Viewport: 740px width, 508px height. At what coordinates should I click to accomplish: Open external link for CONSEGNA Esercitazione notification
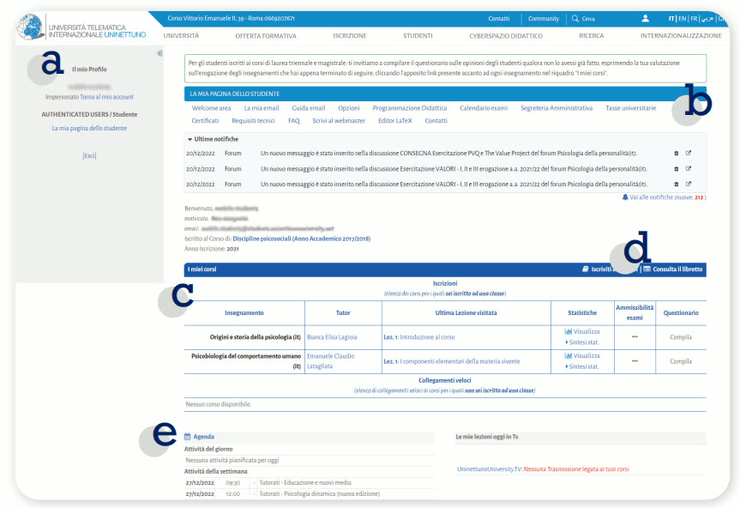688,153
